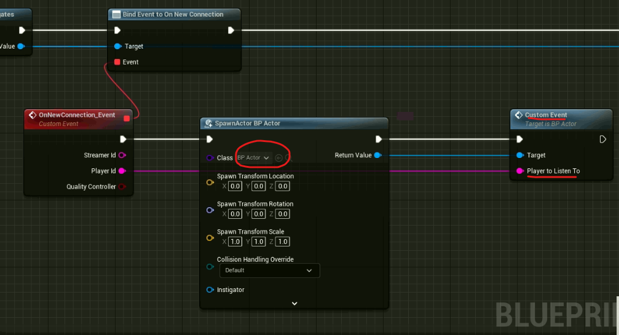Click the OnNewConnection_Event node diamond icon

[33, 115]
